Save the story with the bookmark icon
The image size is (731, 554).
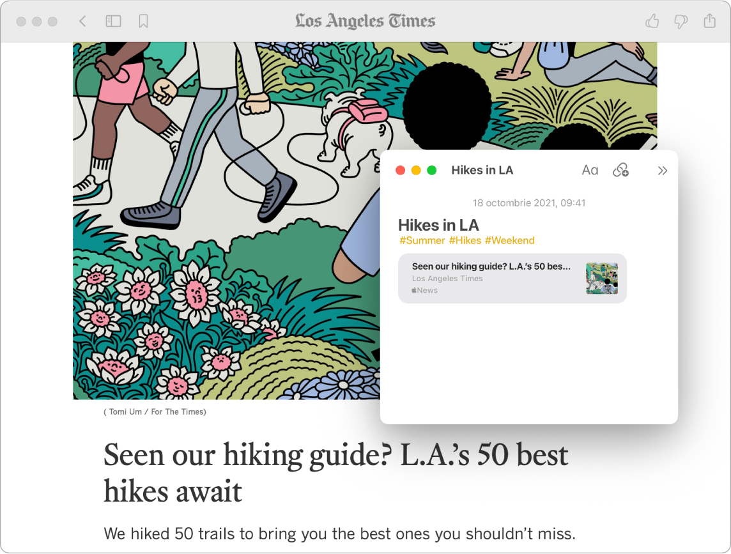[143, 21]
